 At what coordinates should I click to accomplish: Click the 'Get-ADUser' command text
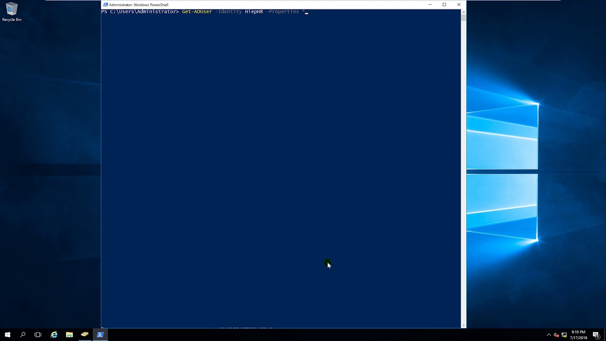click(197, 11)
